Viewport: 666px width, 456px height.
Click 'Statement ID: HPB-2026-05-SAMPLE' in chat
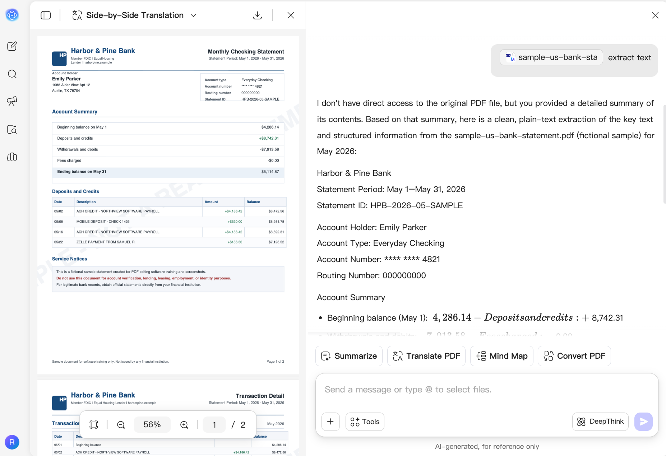(x=390, y=206)
